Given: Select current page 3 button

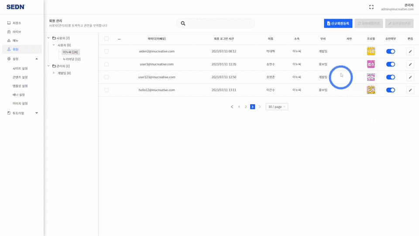Looking at the screenshot, I should coord(253,107).
